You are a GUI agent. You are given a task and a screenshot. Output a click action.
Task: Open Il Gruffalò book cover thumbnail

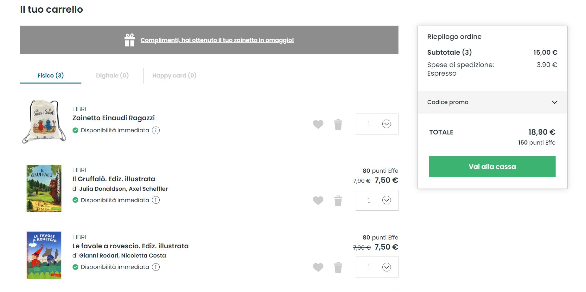coord(44,189)
